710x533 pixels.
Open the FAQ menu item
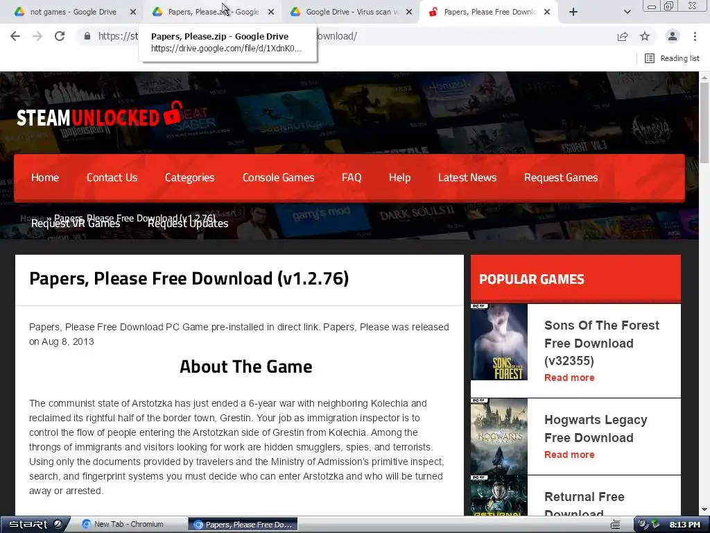pyautogui.click(x=352, y=178)
